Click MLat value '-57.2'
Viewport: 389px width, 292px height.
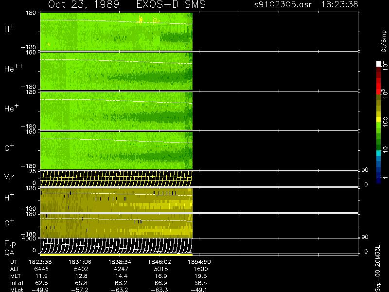click(80, 290)
